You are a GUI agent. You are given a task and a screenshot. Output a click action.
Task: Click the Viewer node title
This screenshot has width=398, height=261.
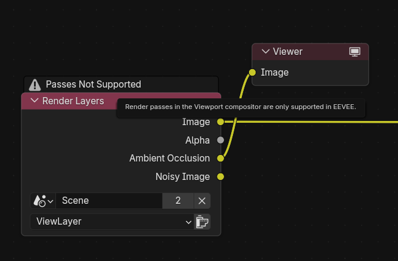pyautogui.click(x=288, y=51)
